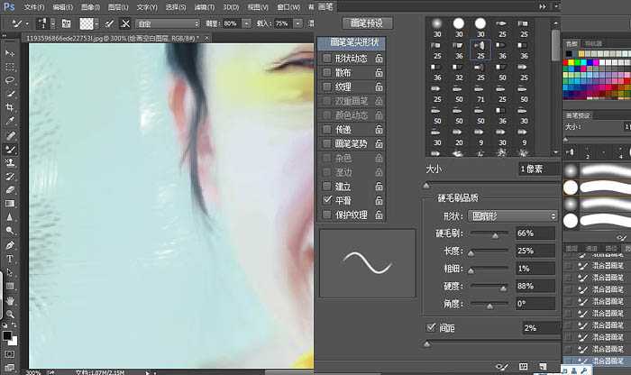Click the 画笔预设 button
Image resolution: width=631 pixels, height=375 pixels.
367,23
